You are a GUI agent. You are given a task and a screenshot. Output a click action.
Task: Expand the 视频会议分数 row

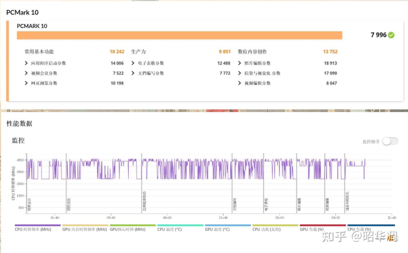[x=26, y=73]
